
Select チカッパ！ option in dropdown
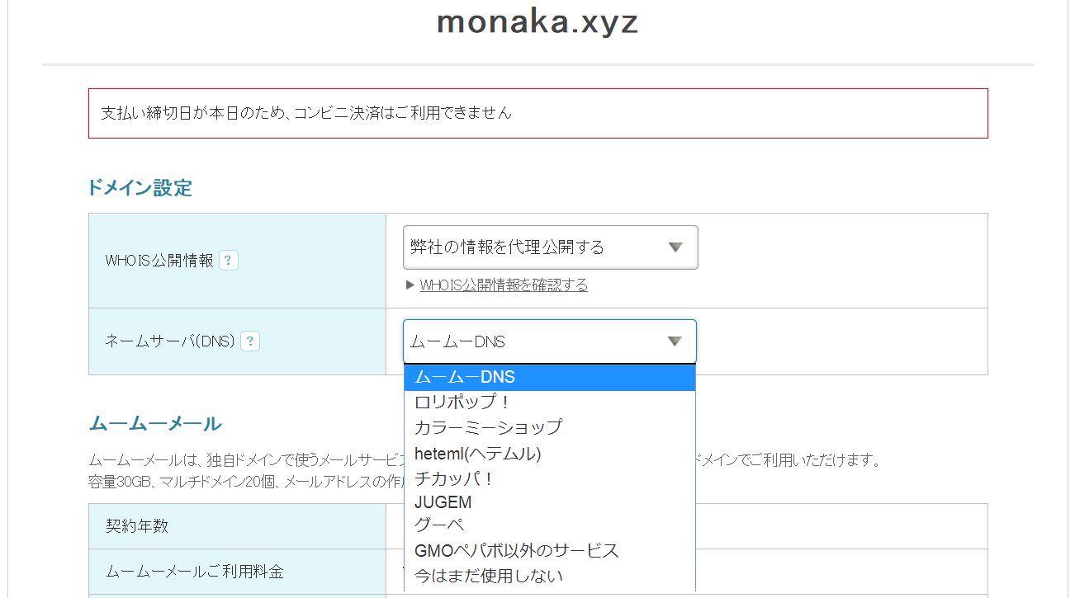[x=550, y=478]
